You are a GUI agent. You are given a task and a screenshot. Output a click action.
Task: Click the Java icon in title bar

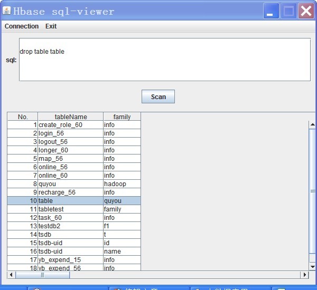click(7, 11)
